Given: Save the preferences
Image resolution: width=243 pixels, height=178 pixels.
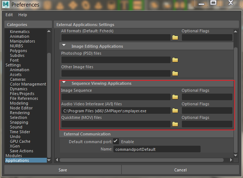Looking at the screenshot, I should point(63,170).
